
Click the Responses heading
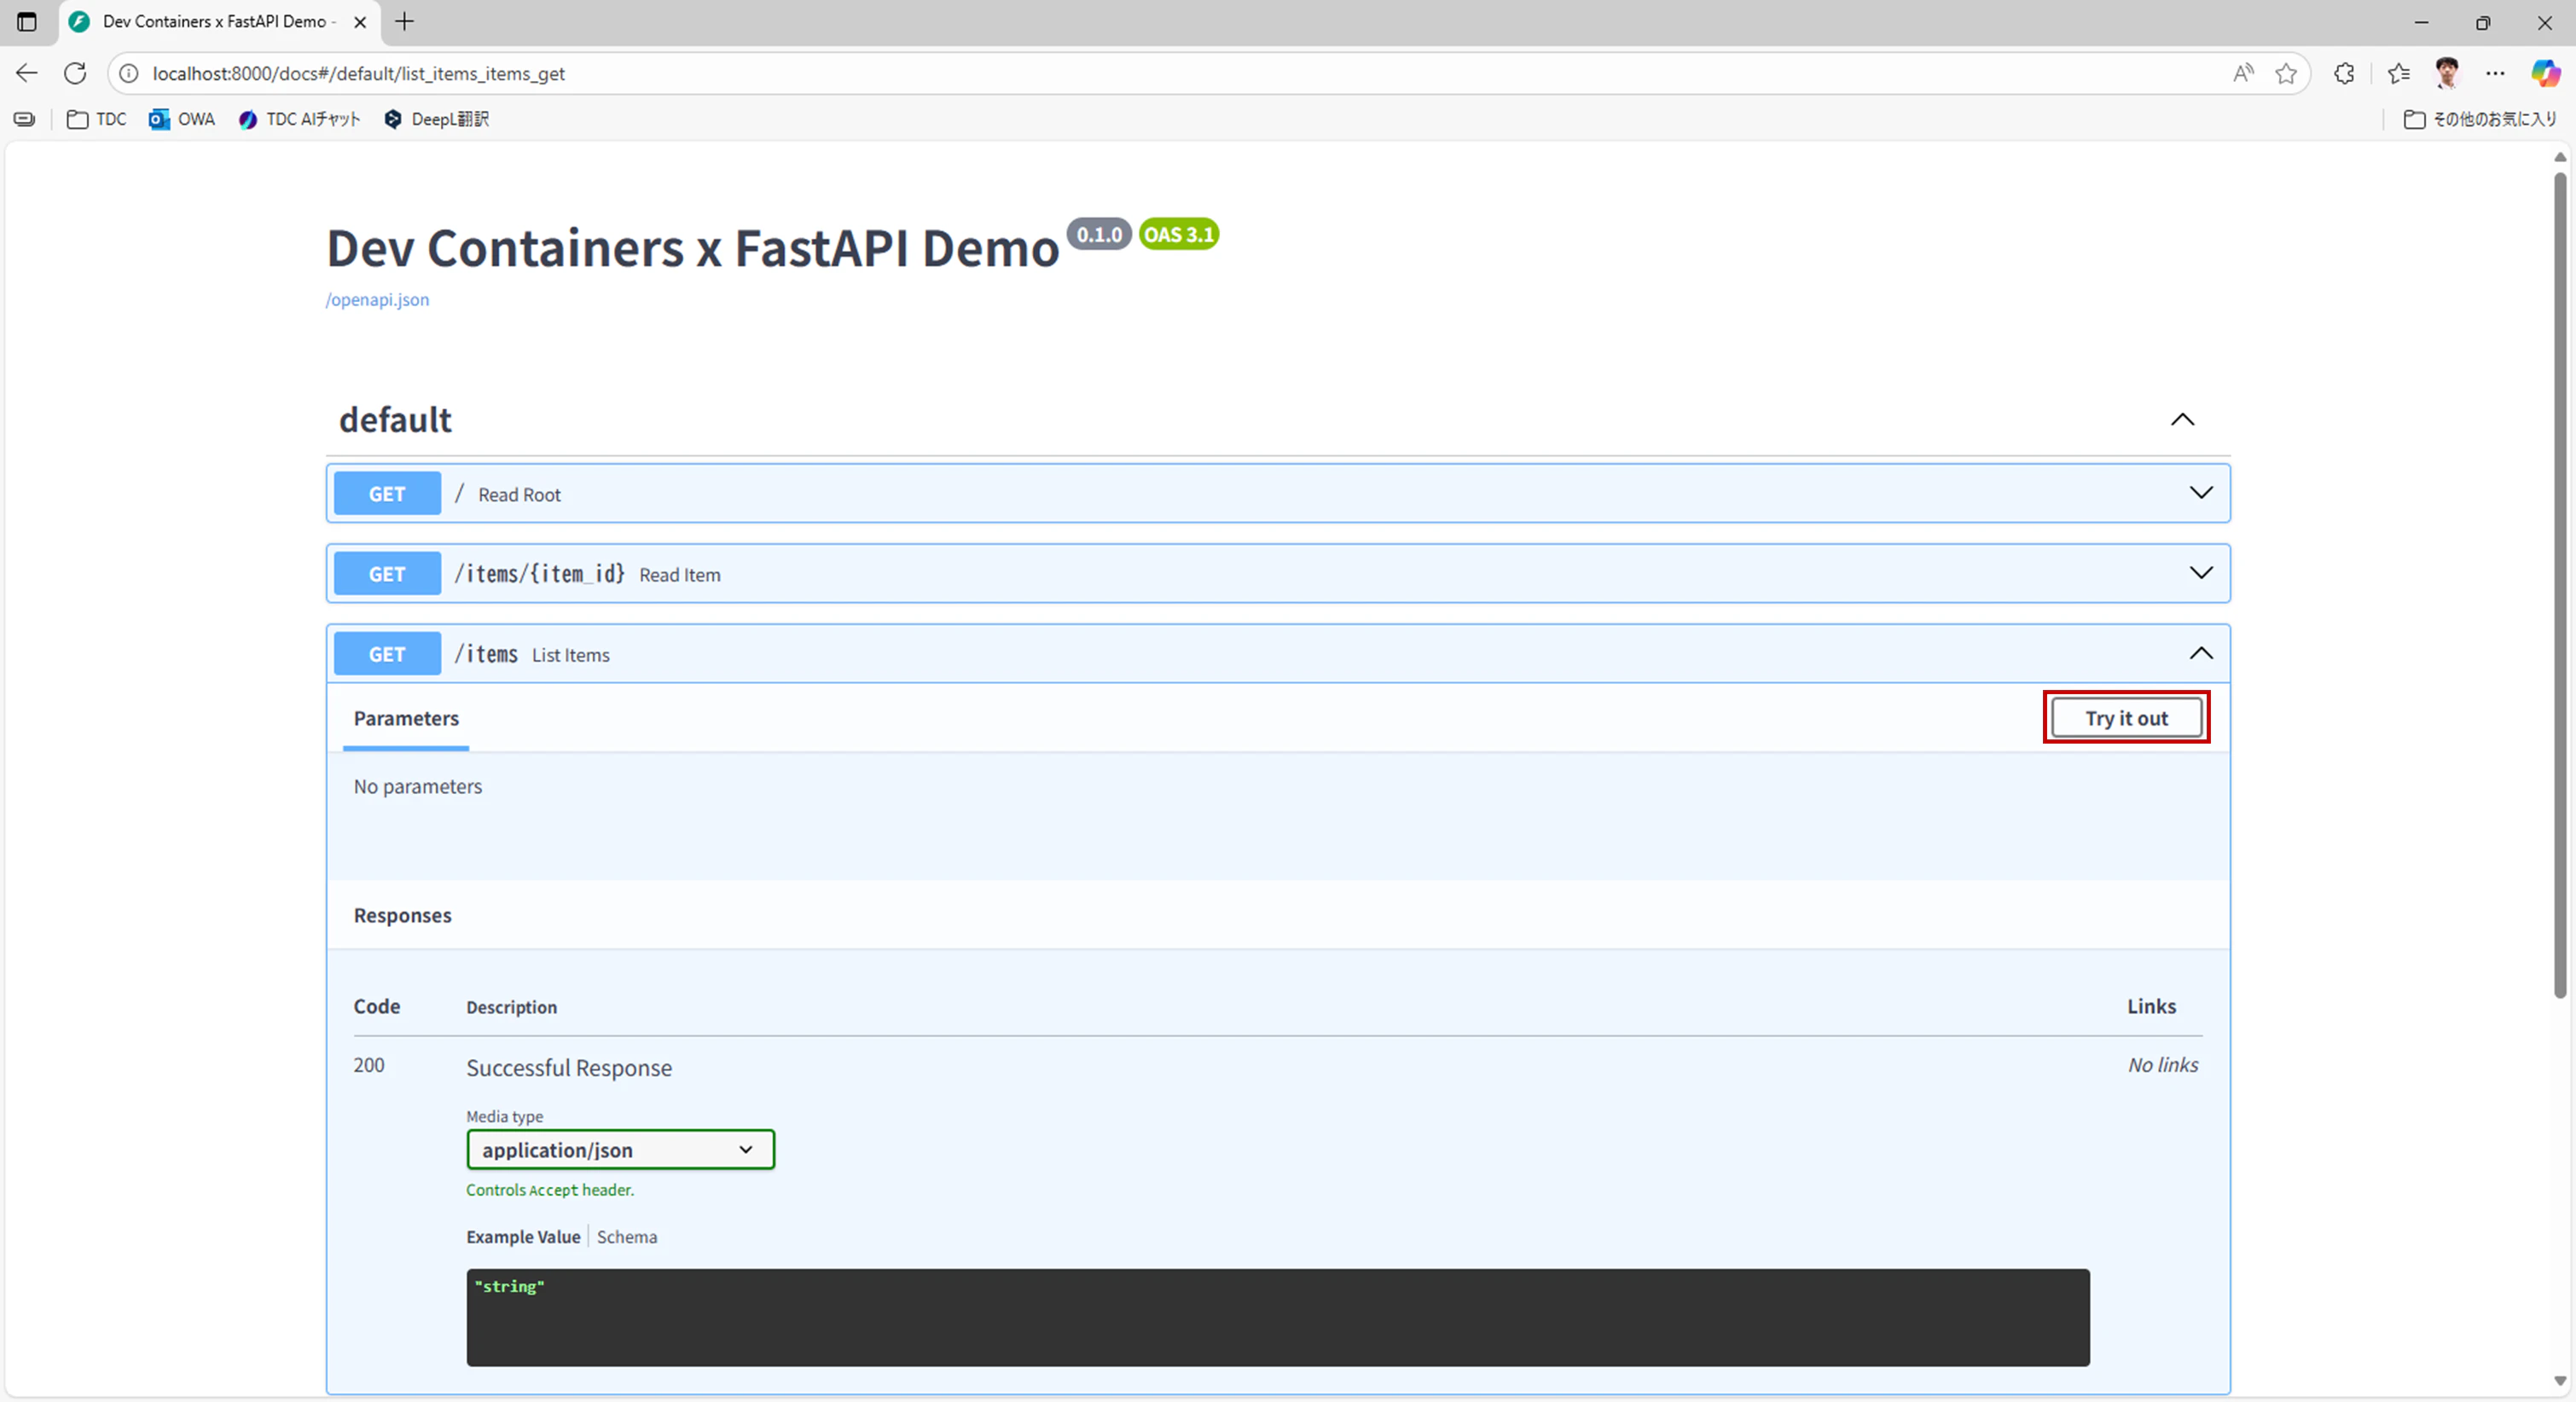click(x=402, y=915)
